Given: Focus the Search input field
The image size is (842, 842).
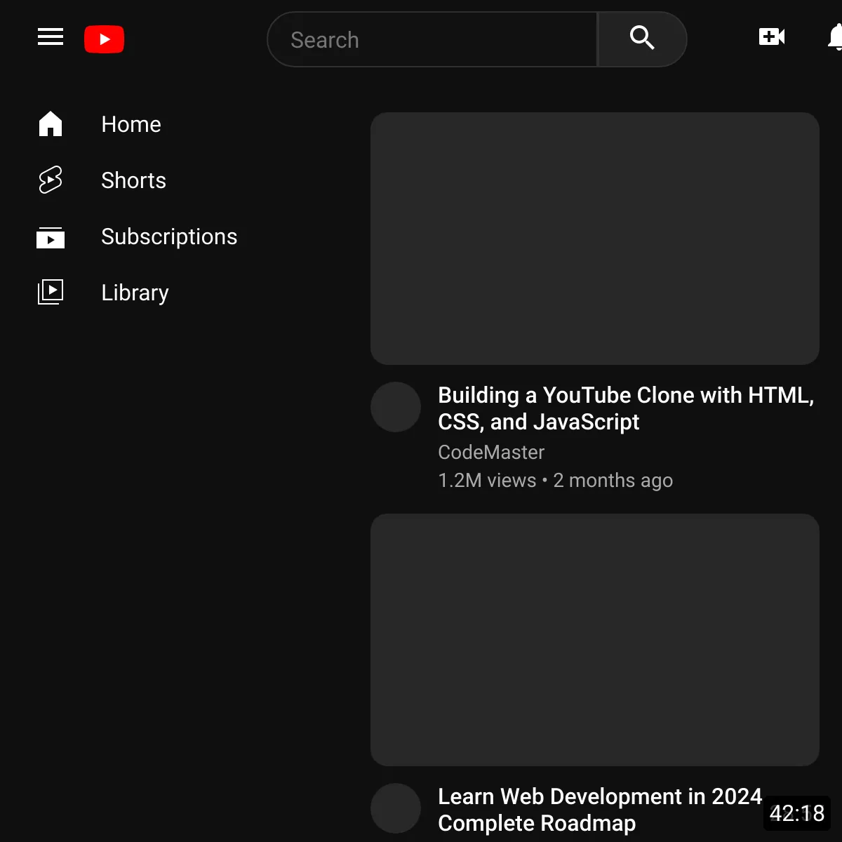Looking at the screenshot, I should [432, 39].
